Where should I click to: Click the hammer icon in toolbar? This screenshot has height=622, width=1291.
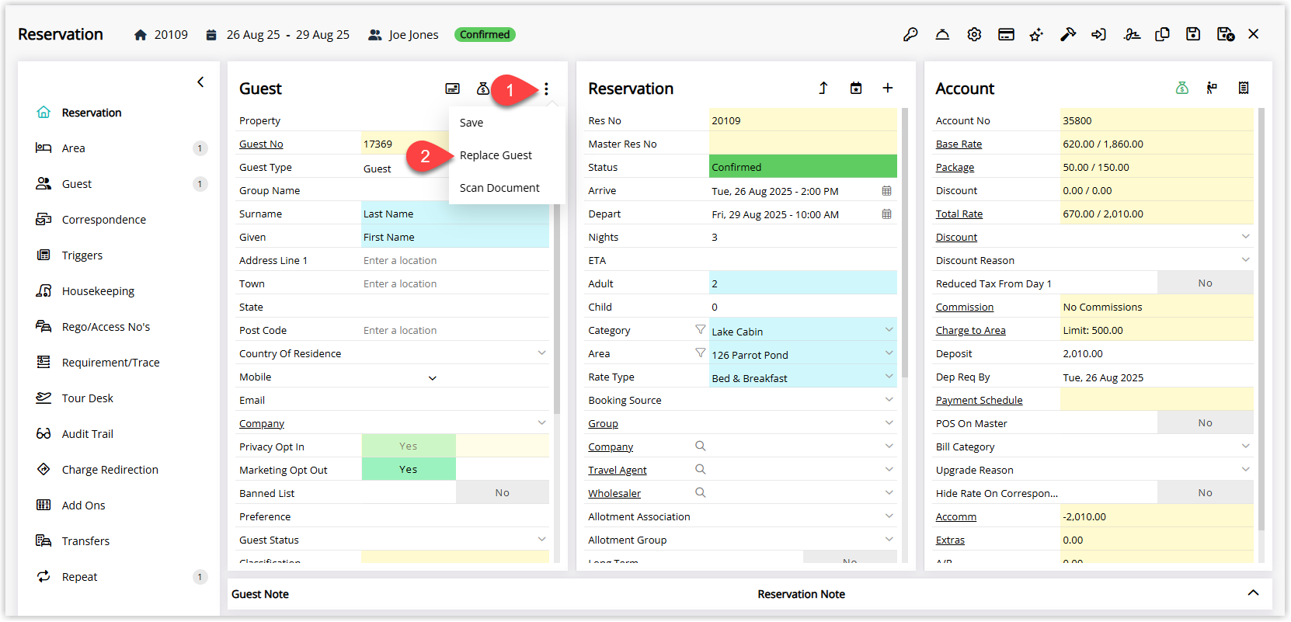click(x=1068, y=34)
